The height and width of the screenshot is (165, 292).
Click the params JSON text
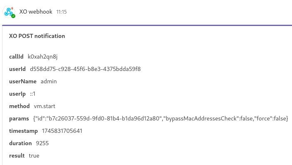(x=161, y=119)
